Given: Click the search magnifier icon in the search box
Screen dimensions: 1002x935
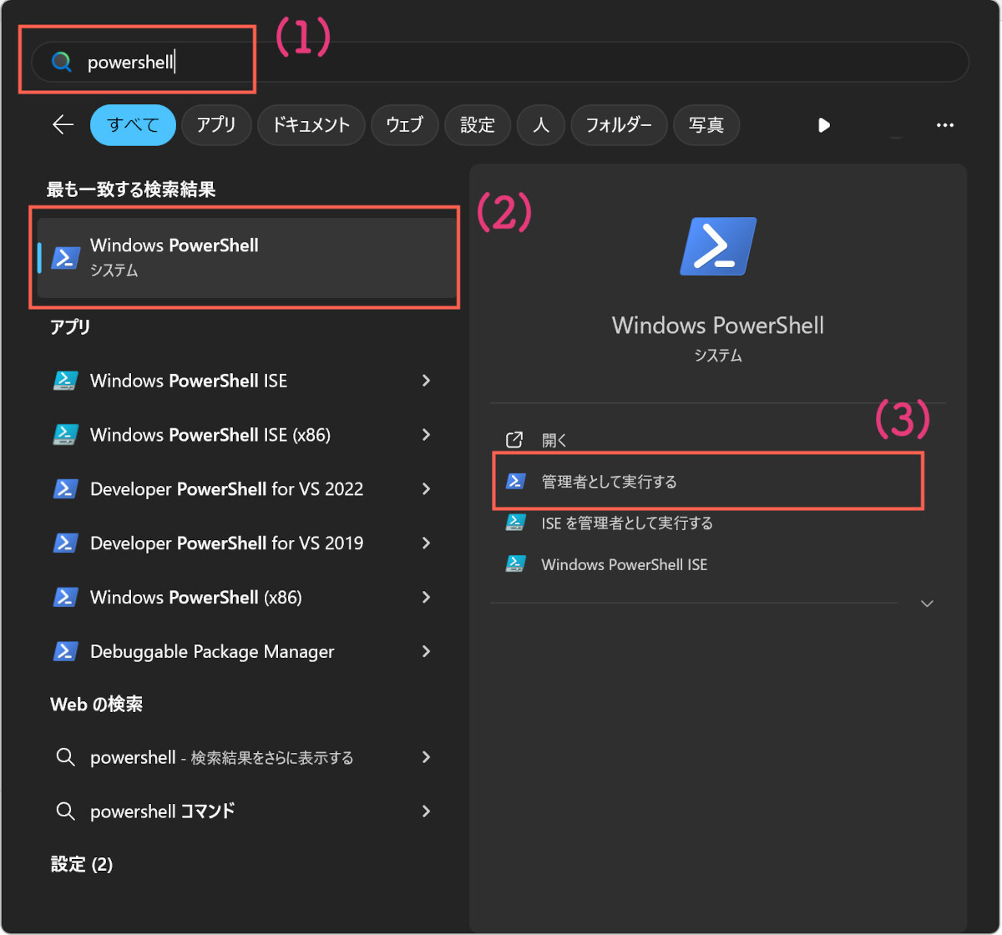Looking at the screenshot, I should click(61, 62).
